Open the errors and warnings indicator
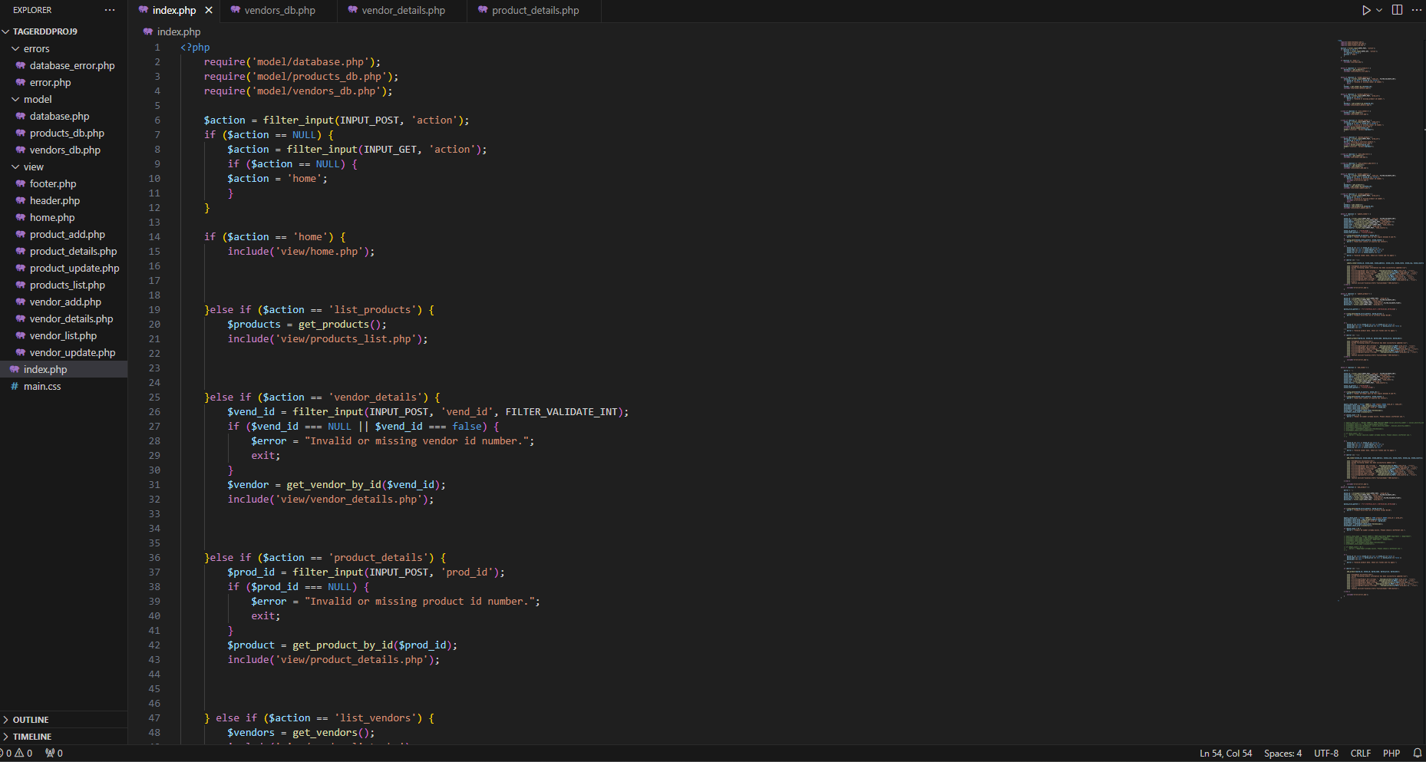 [x=18, y=753]
